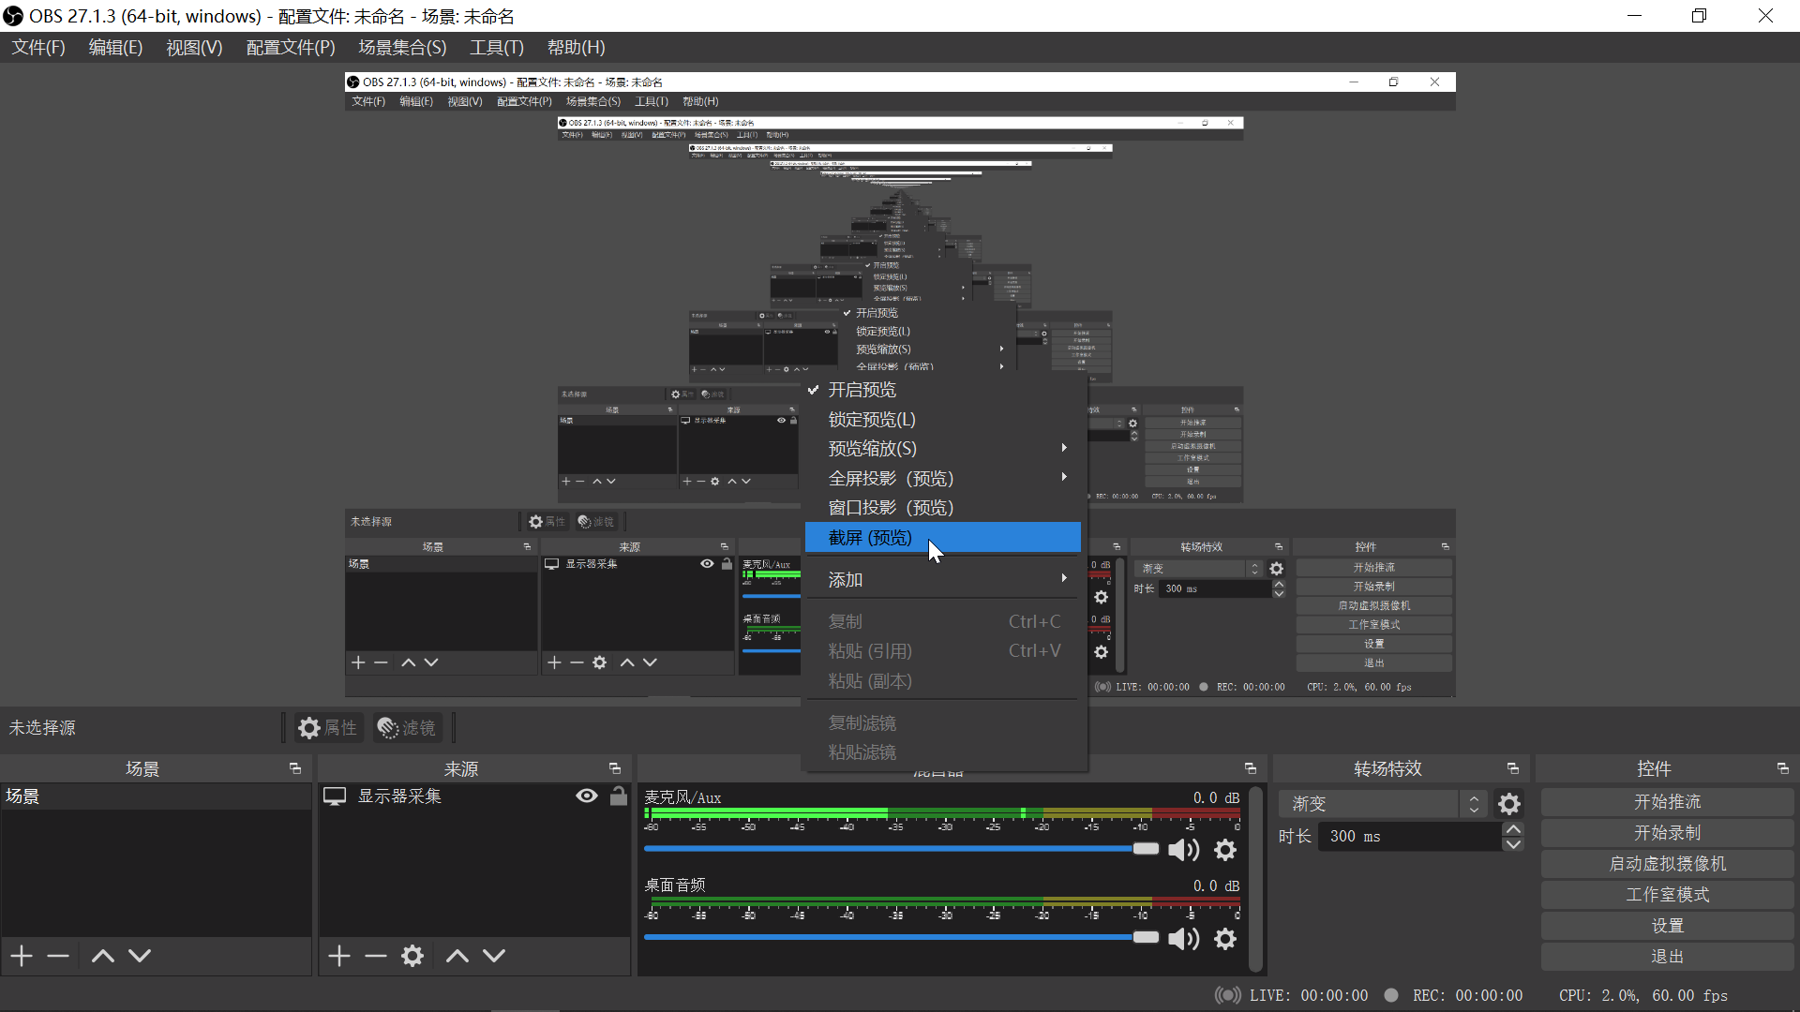Click the 300 ms duration field
Screen dimensions: 1800x1012
click(1410, 837)
